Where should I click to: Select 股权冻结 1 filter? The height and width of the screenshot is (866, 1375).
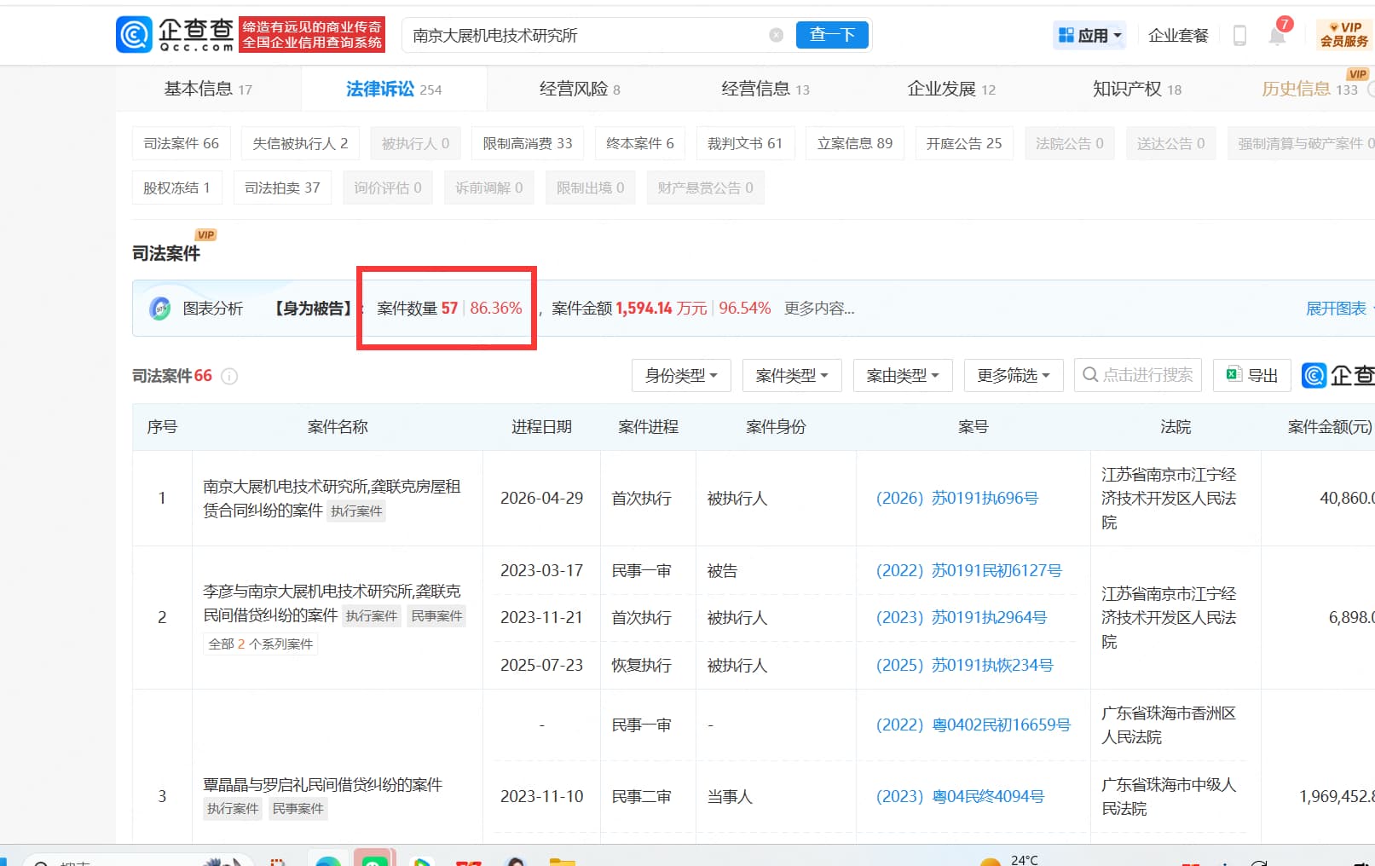coord(176,188)
